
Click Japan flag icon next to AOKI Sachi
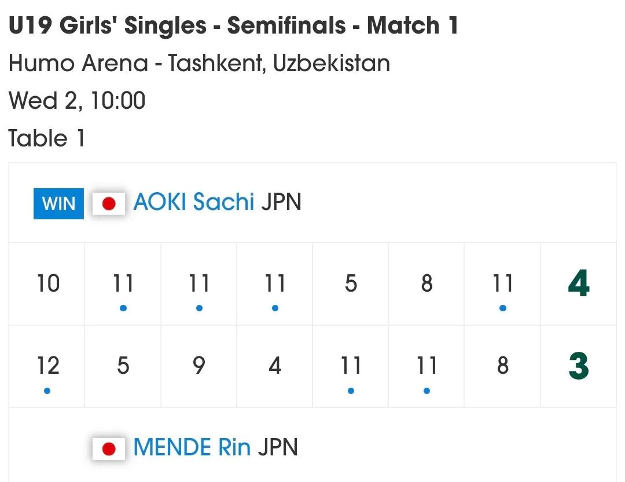pyautogui.click(x=109, y=203)
